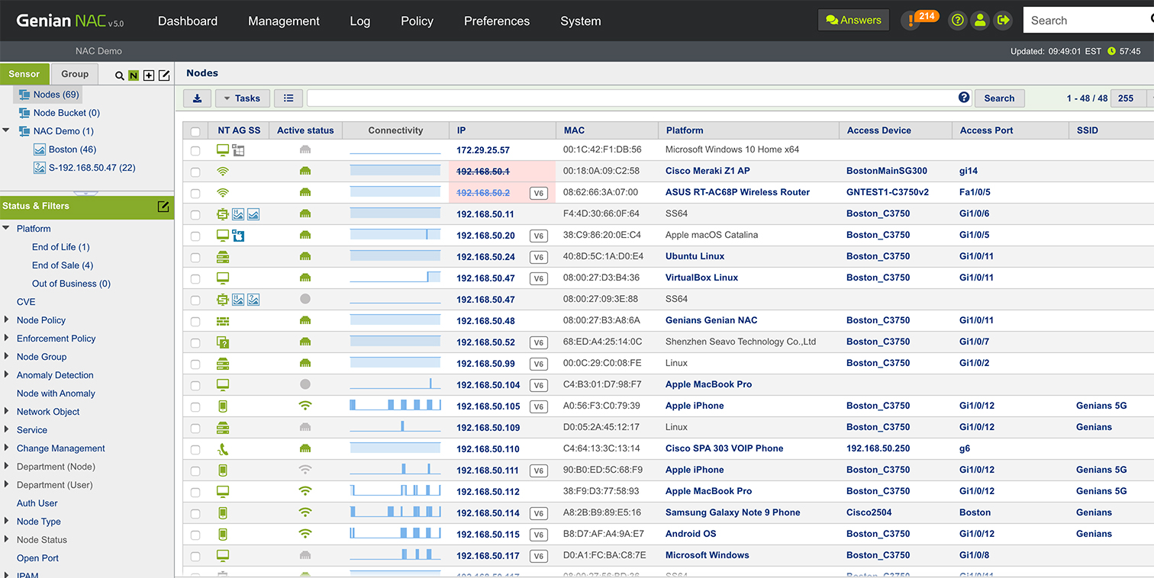1154x578 pixels.
Task: Select the checkbox for node 192.168.50.11
Action: [x=195, y=214]
